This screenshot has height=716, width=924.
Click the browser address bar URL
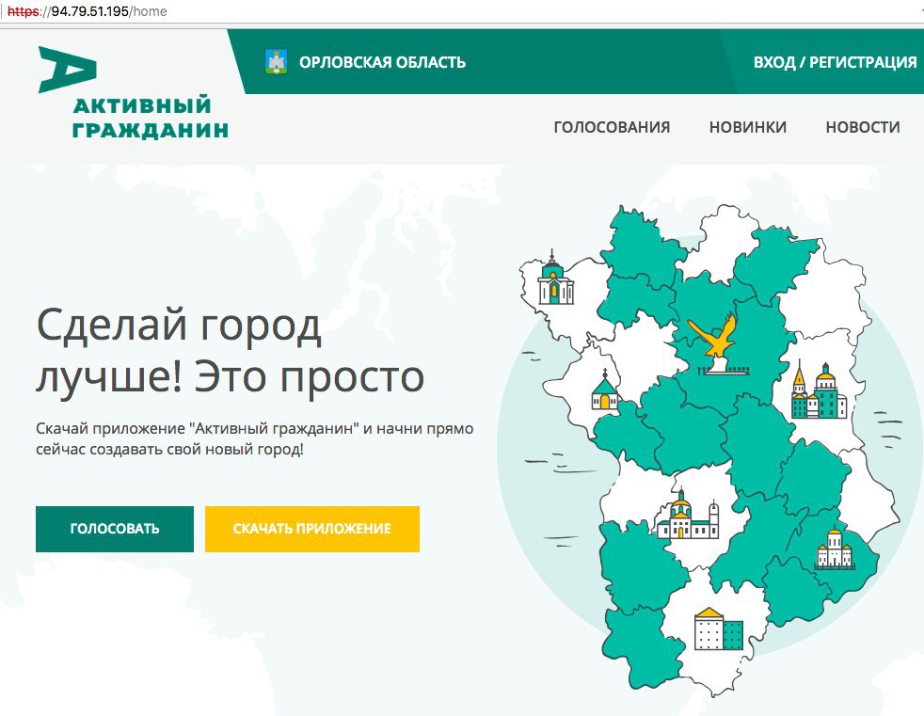click(88, 11)
